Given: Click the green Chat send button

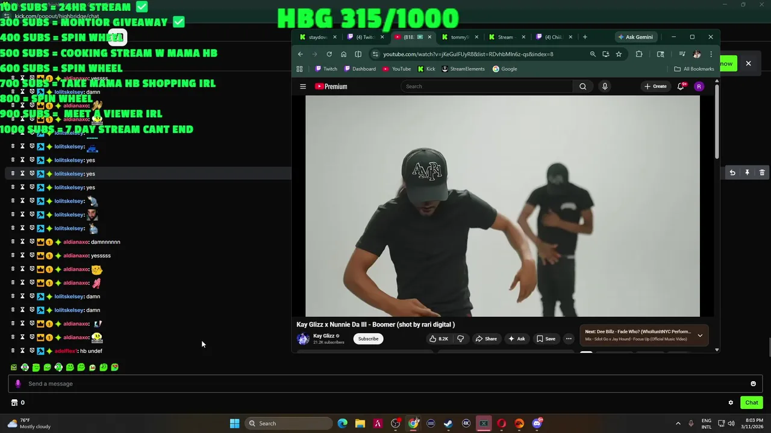Looking at the screenshot, I should point(752,403).
